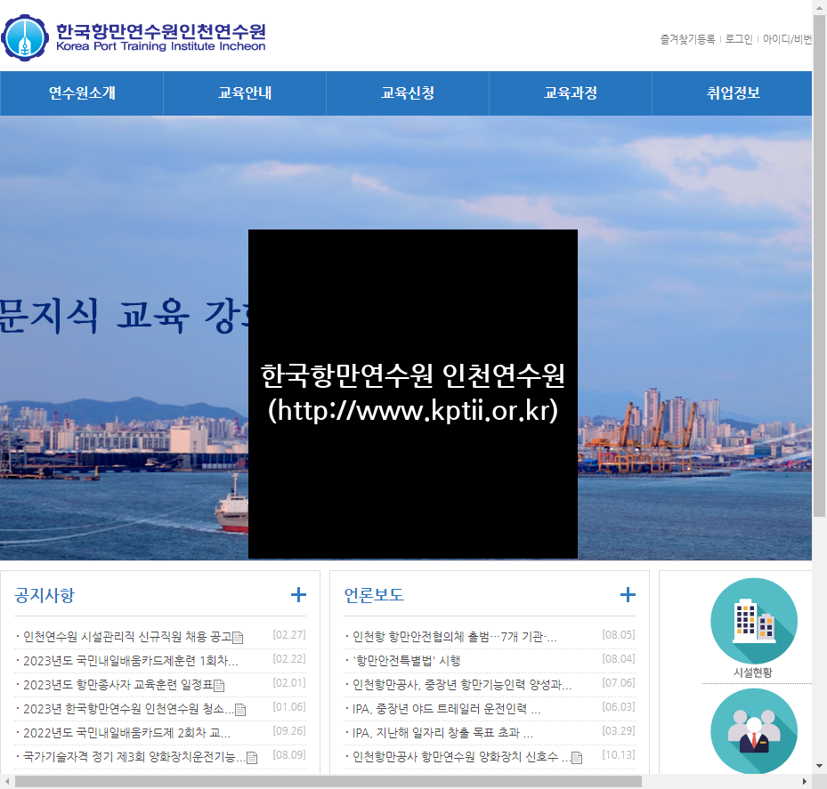Expand 언론보도 with the plus icon
Screen dimensions: 827x789
(x=628, y=594)
